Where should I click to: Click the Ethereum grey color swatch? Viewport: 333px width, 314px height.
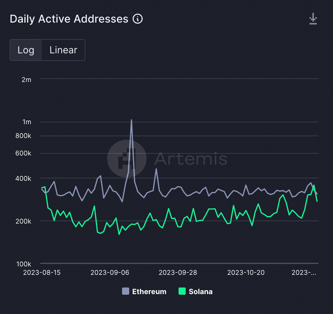pos(126,291)
